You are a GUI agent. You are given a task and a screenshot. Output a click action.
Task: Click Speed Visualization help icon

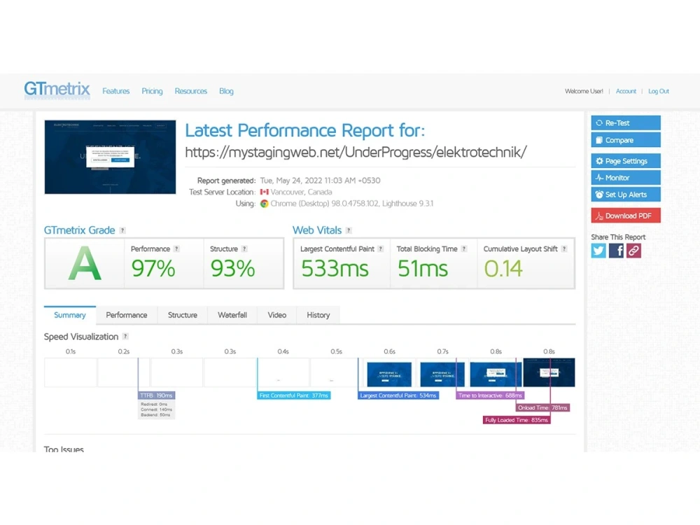click(125, 336)
